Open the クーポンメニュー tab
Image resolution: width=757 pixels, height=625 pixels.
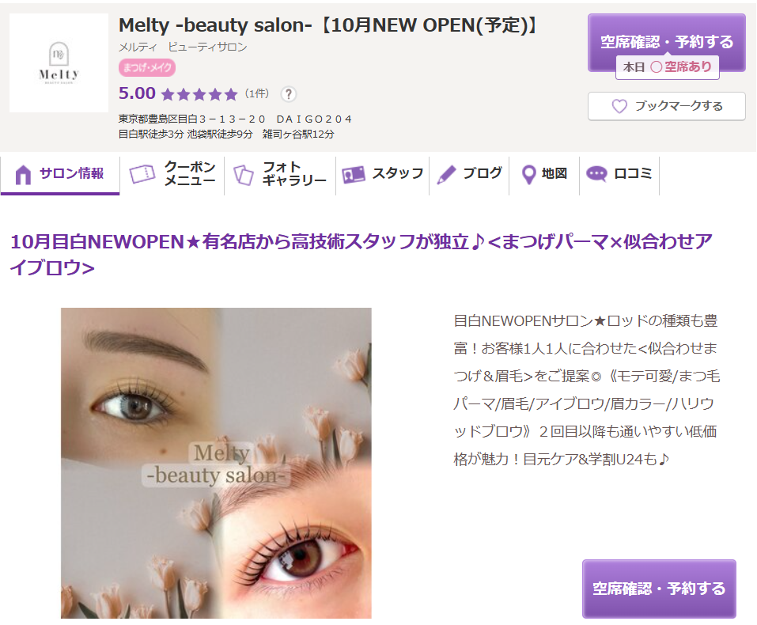tap(172, 174)
